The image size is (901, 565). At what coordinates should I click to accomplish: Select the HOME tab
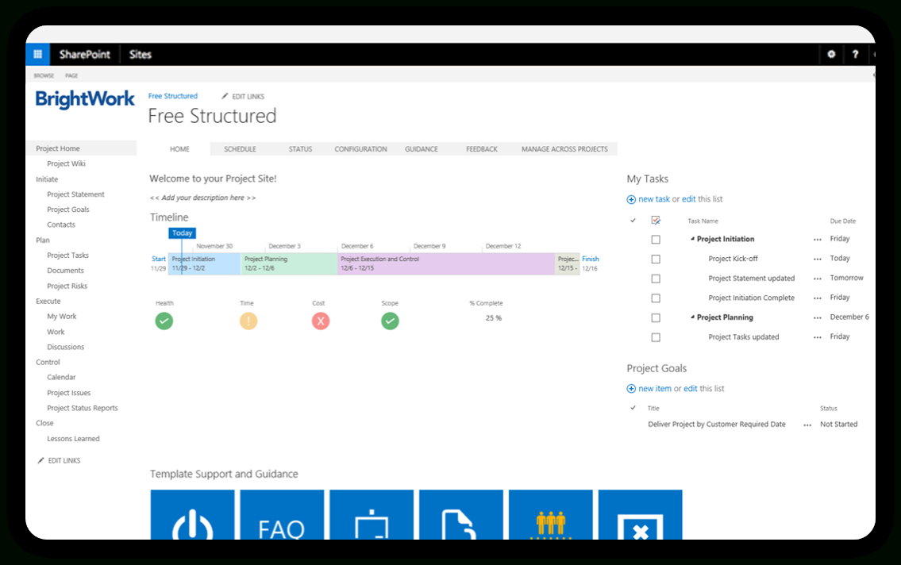180,149
